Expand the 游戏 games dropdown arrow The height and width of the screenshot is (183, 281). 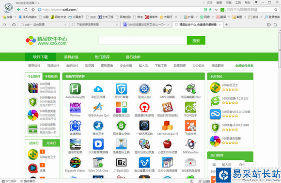pos(261,17)
